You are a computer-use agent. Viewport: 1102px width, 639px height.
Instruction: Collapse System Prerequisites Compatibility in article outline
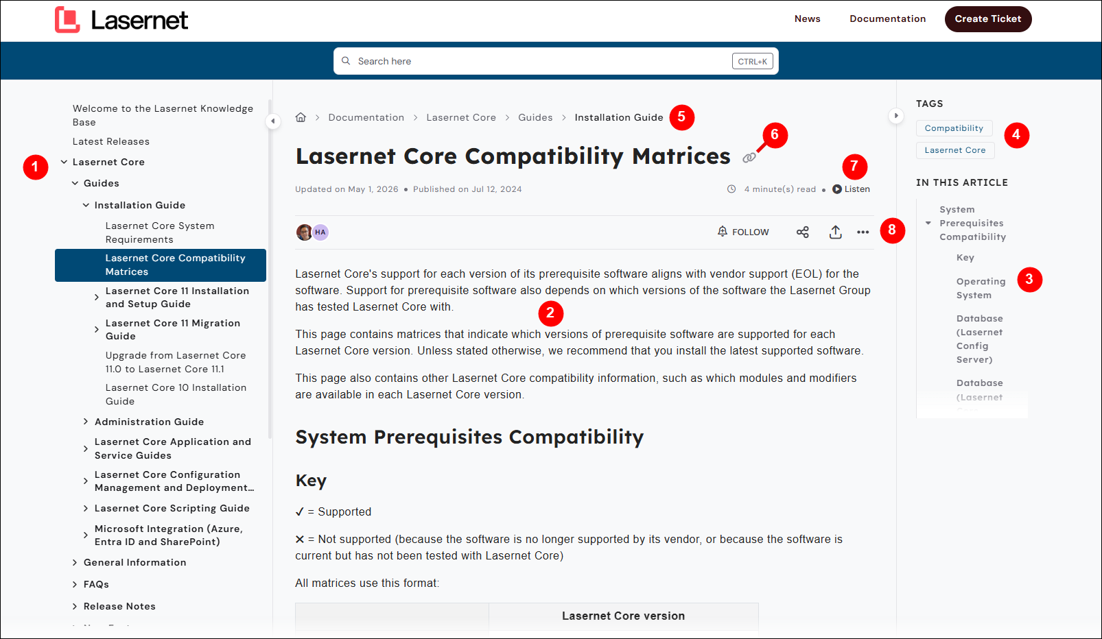[928, 224]
